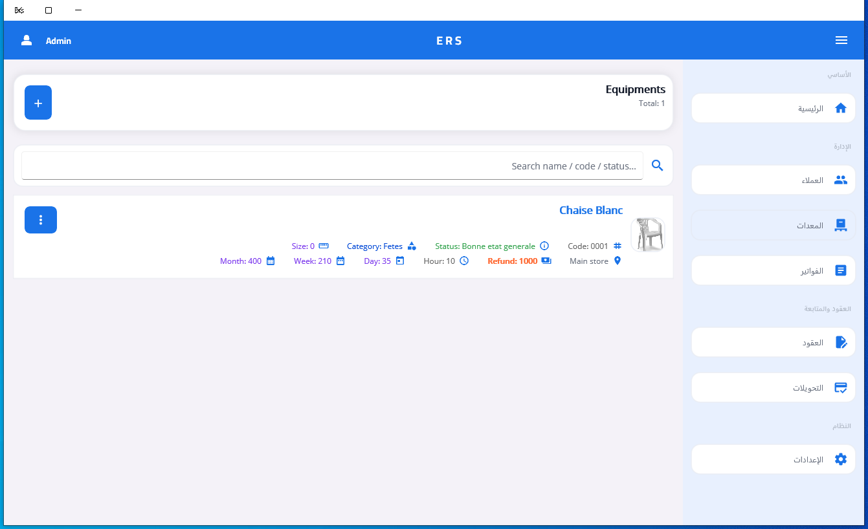Click the status info icon

(x=544, y=246)
